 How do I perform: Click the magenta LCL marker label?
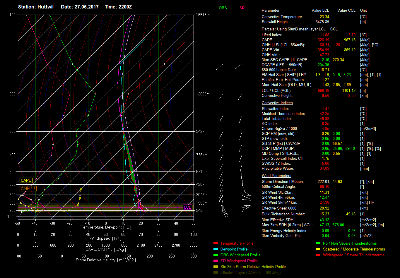[187, 207]
